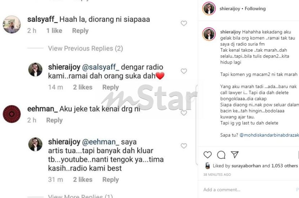
Task: View 1 like on salsyaff_ comment
Action: coord(54,31)
